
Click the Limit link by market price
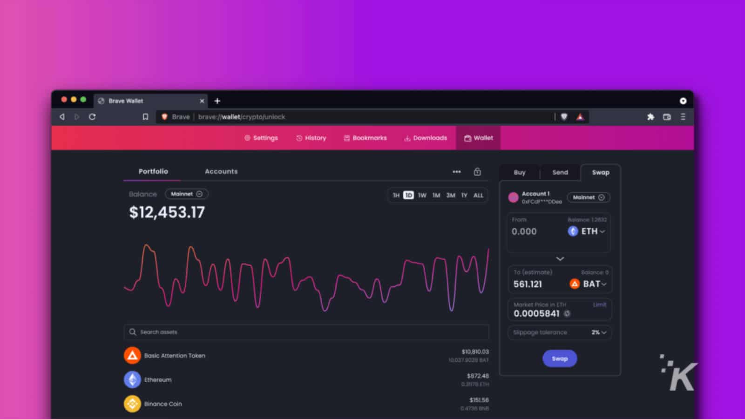click(x=600, y=304)
